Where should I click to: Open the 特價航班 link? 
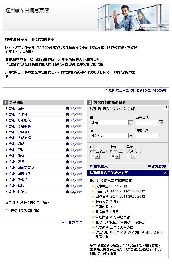click(x=160, y=90)
